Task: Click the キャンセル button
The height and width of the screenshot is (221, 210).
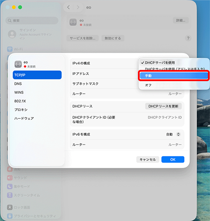Action: point(147,159)
